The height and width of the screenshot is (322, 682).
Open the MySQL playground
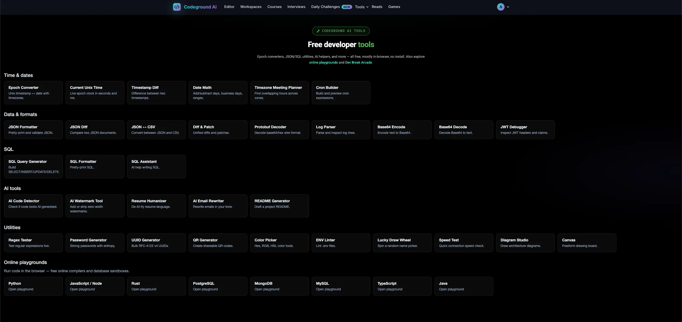341,286
